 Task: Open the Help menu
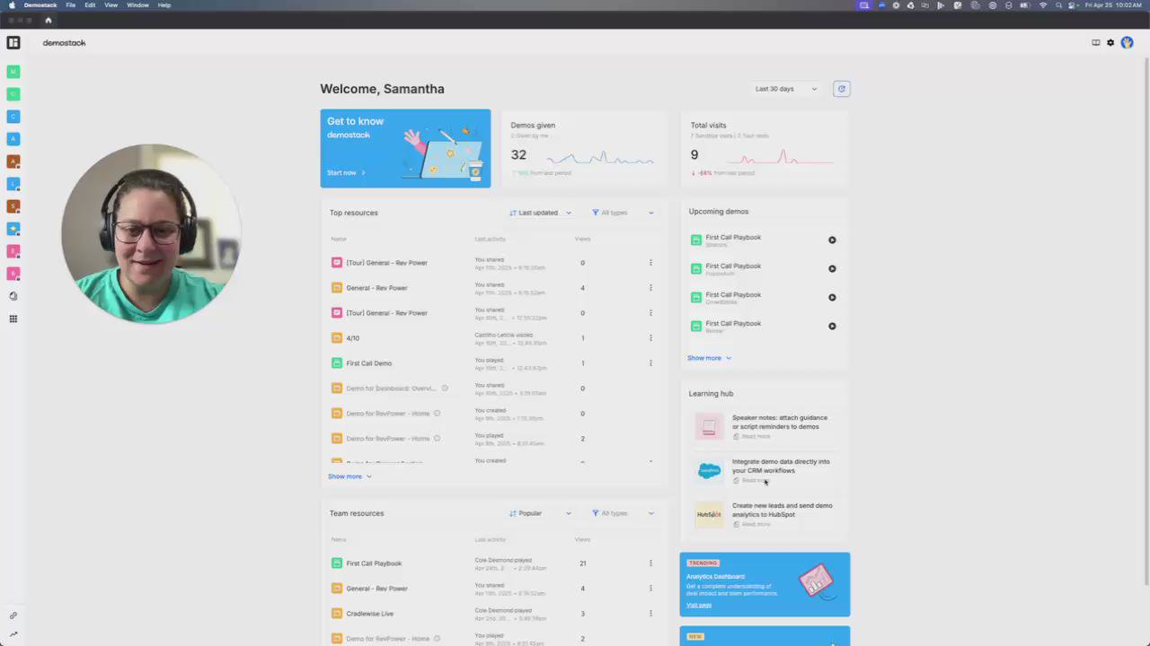tap(164, 5)
